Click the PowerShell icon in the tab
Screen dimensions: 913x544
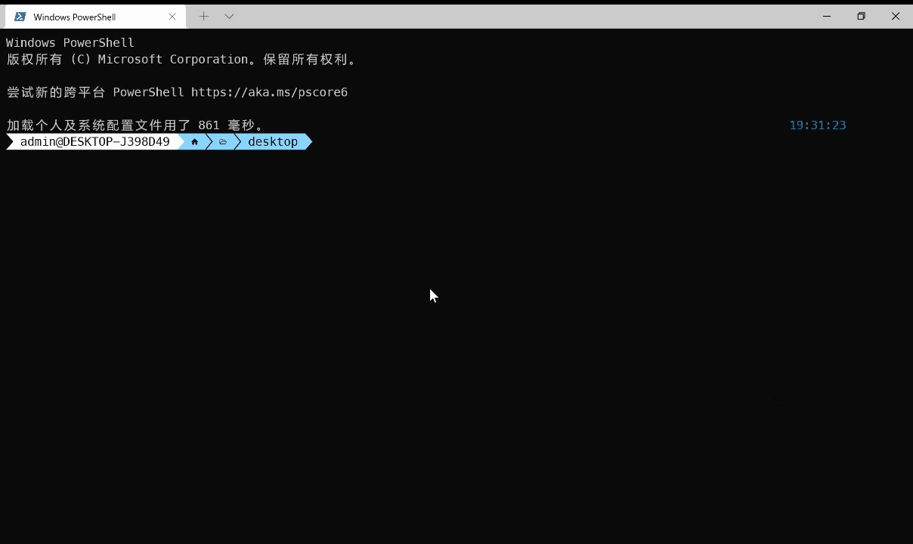coord(20,17)
